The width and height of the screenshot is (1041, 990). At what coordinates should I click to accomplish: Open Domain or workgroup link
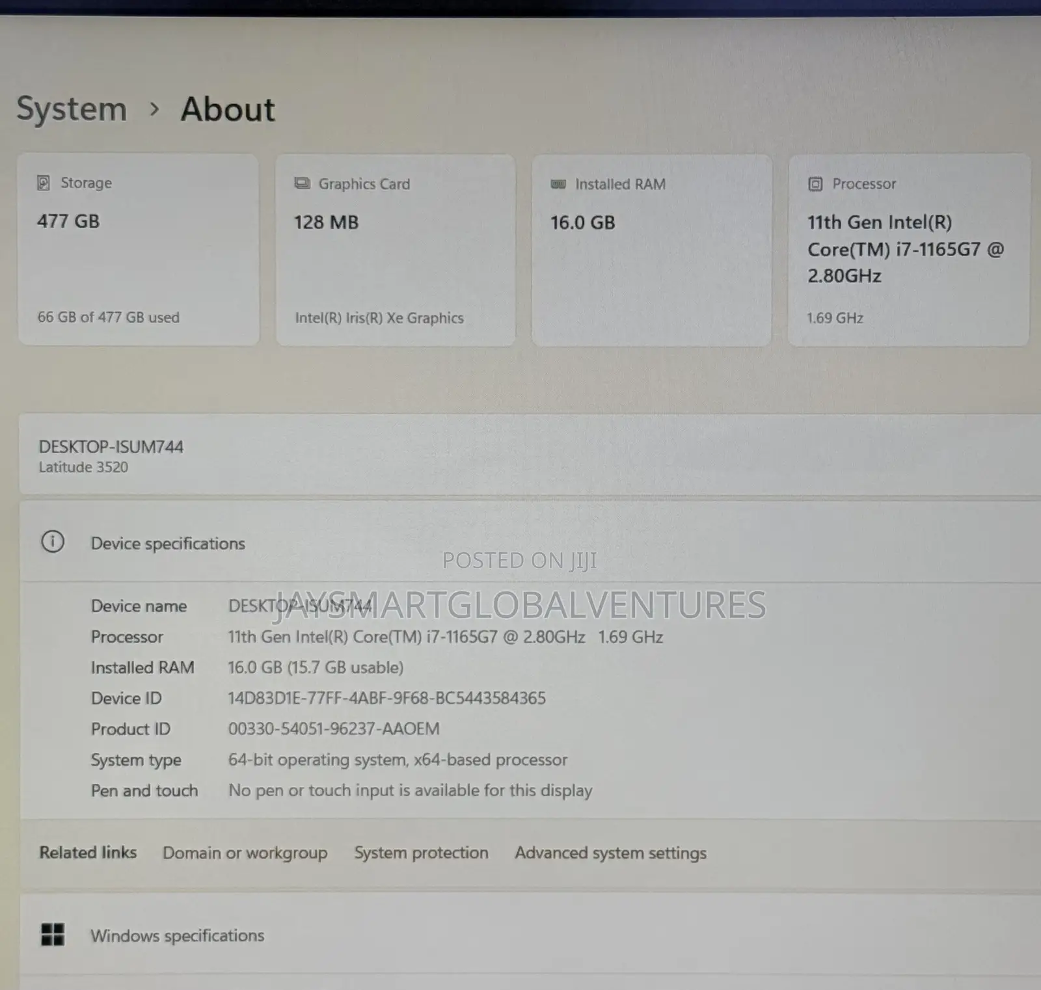tap(245, 853)
